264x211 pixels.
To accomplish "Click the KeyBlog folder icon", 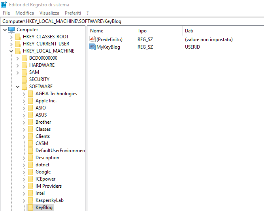I will pos(30,207).
